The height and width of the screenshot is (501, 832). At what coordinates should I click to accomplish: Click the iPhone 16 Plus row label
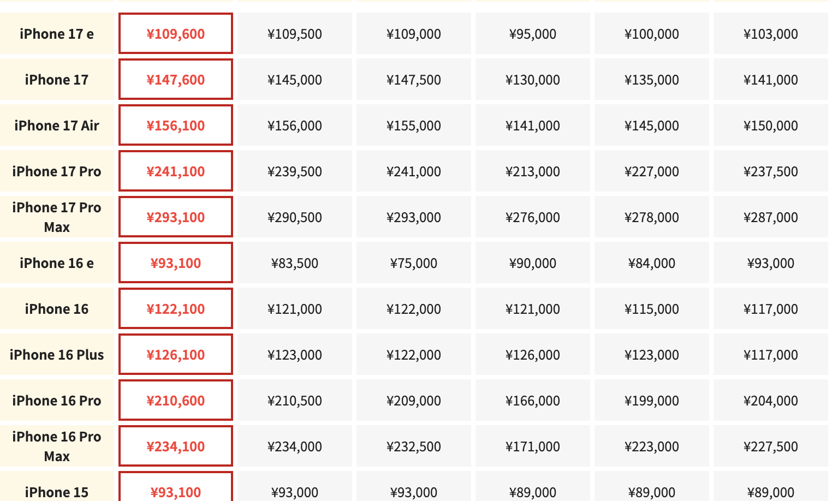[x=57, y=355]
